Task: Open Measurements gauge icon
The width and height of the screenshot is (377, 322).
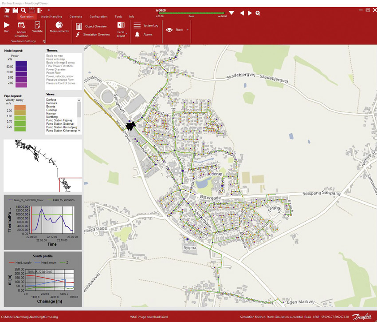Action: coord(59,25)
